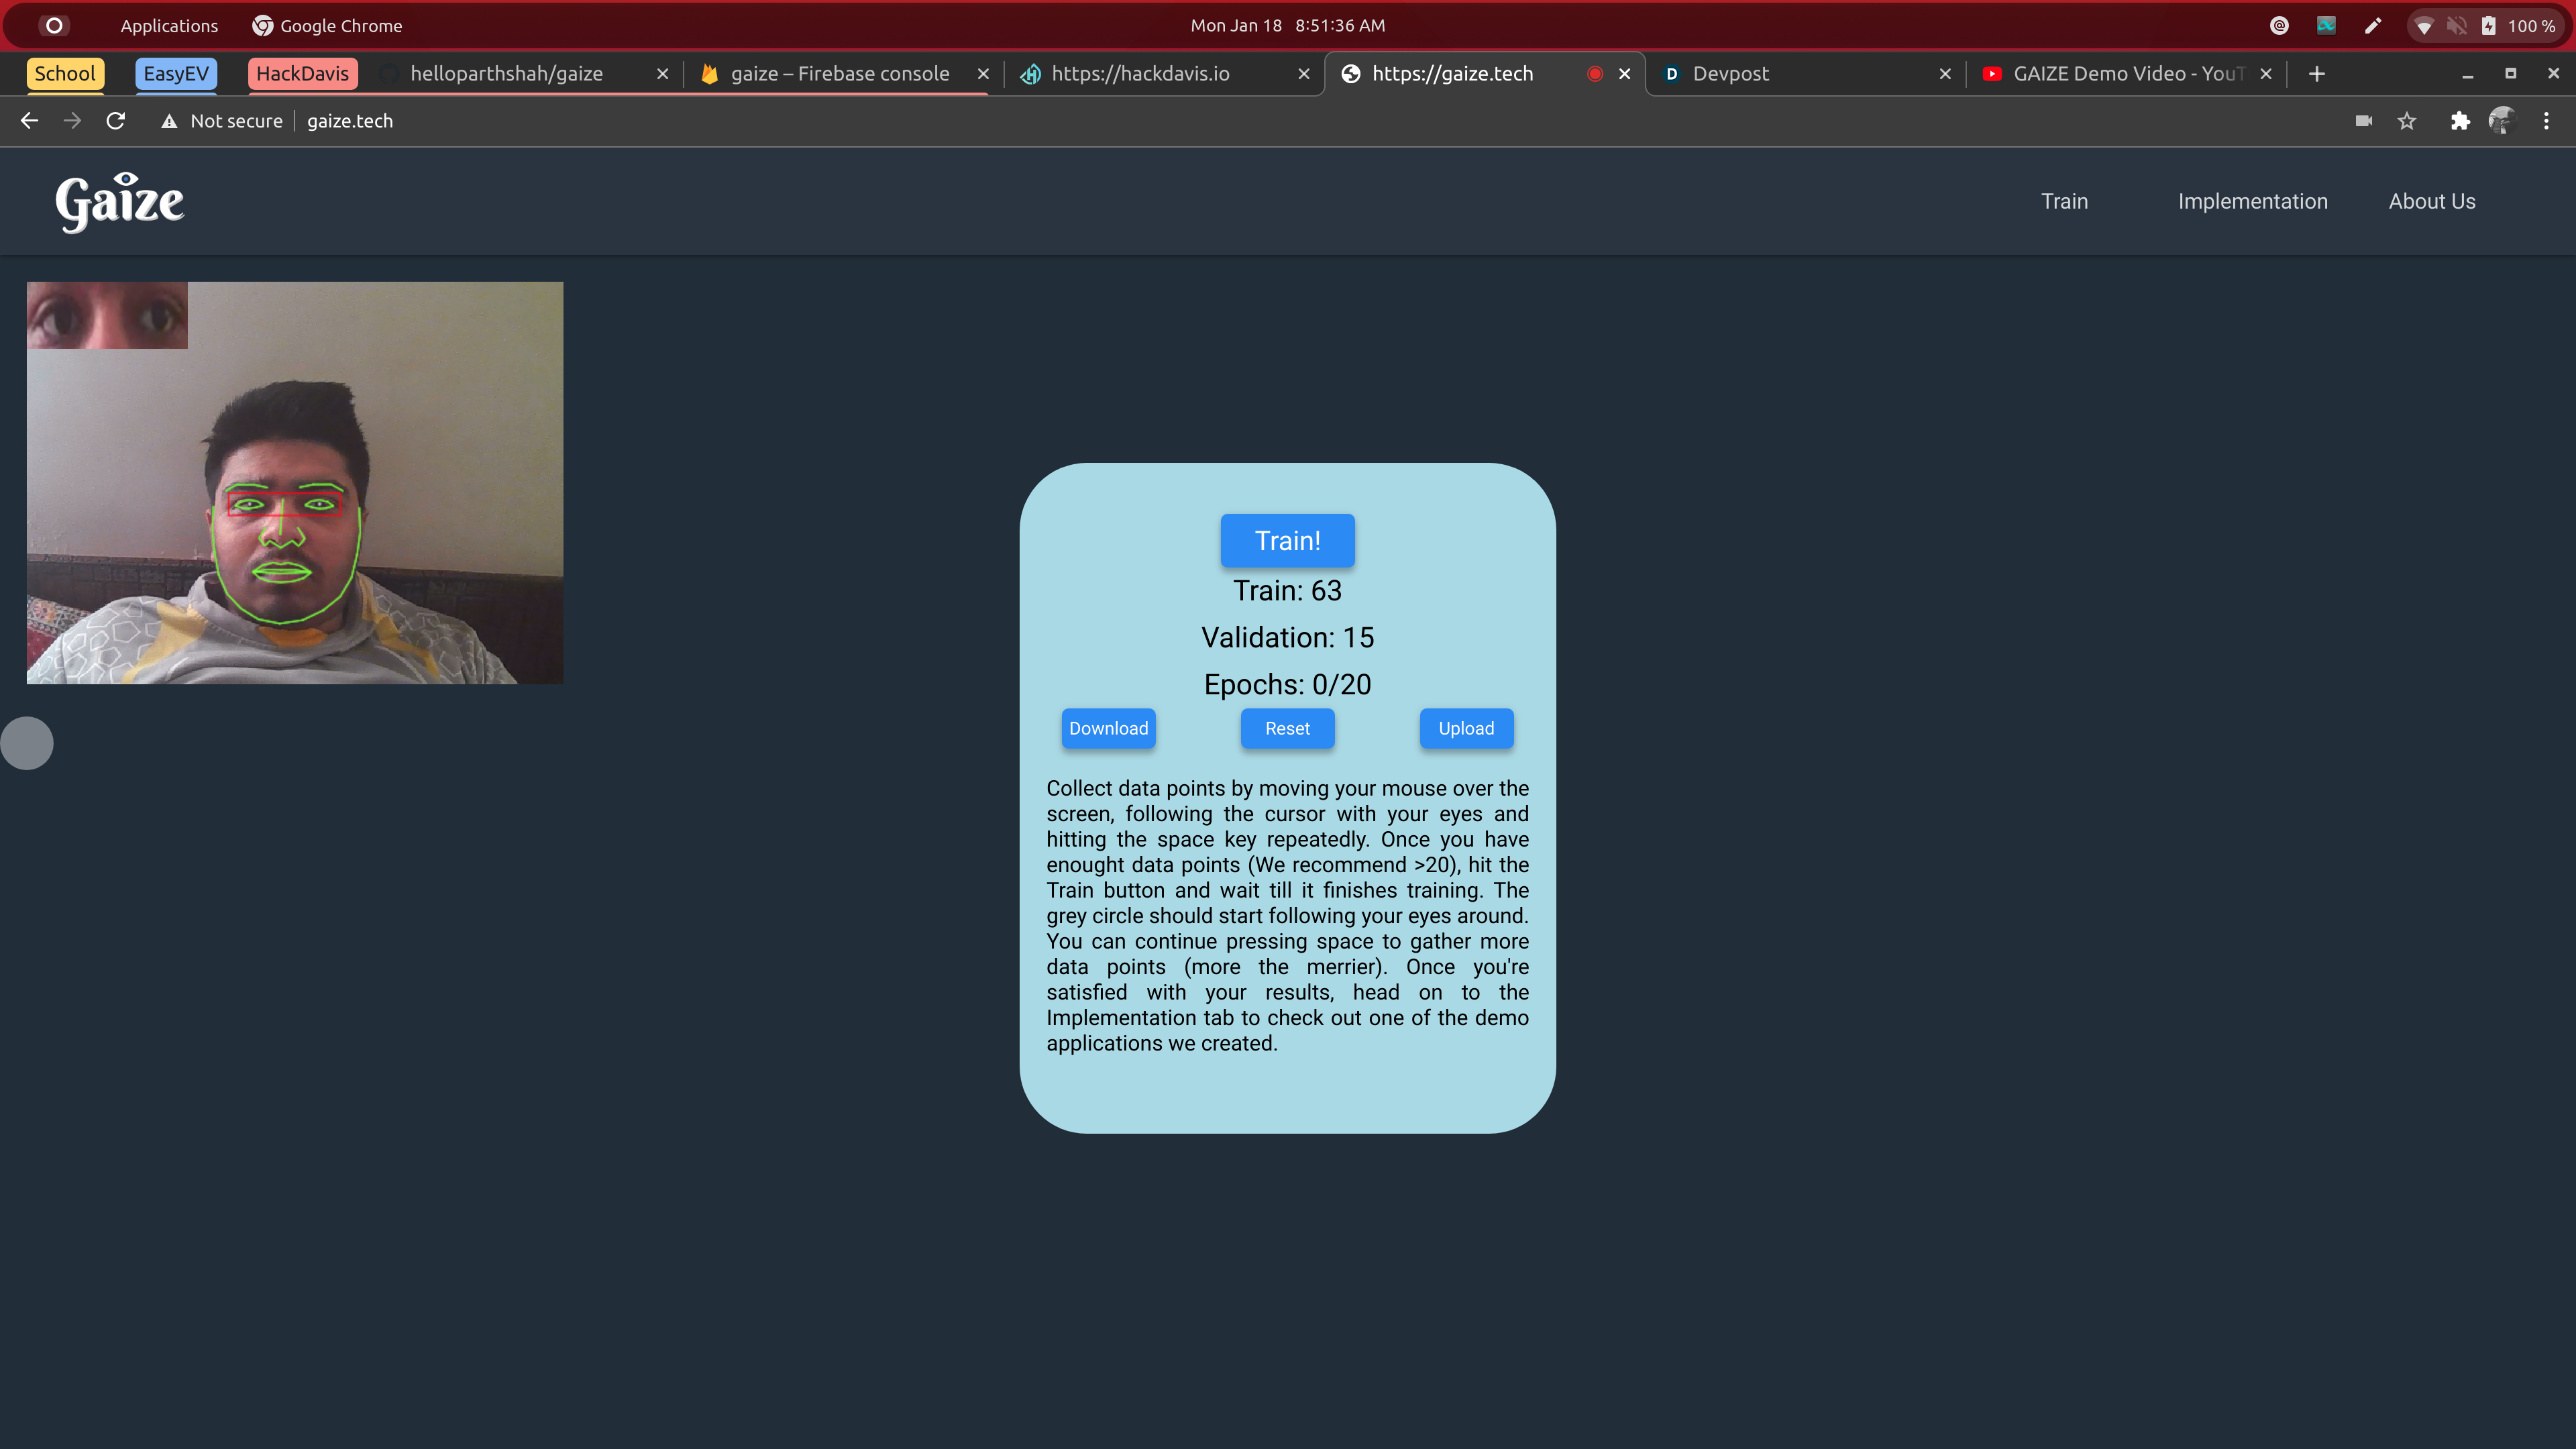Click the Download button
Screen dimensions: 2576x1449
[1108, 729]
